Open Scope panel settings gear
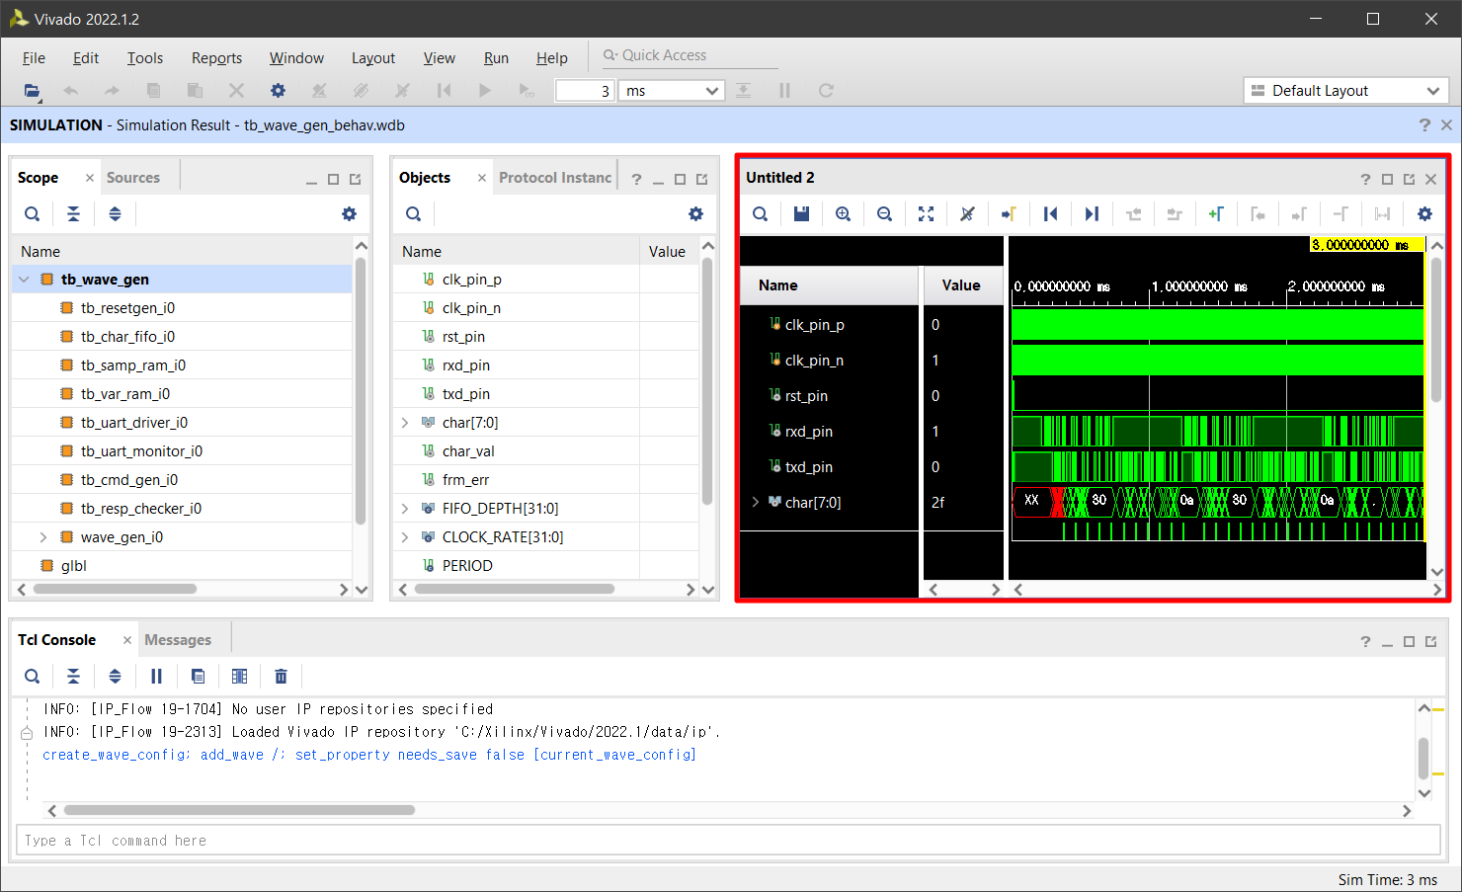1462x892 pixels. [349, 213]
